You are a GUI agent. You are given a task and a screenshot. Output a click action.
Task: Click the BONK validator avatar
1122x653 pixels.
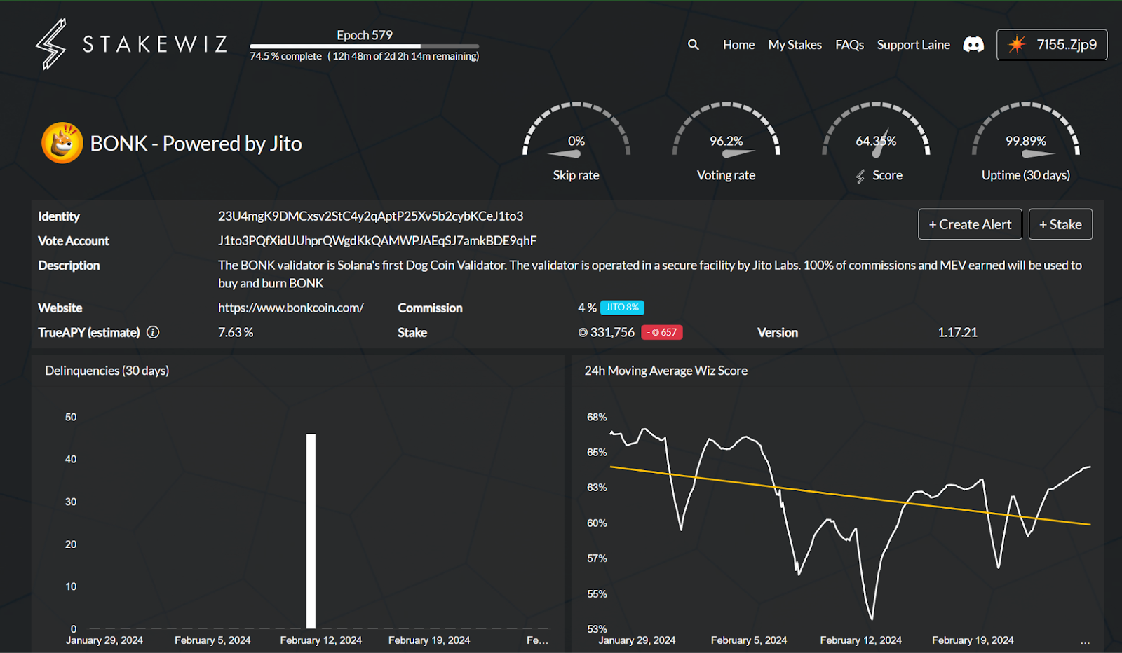(x=62, y=143)
